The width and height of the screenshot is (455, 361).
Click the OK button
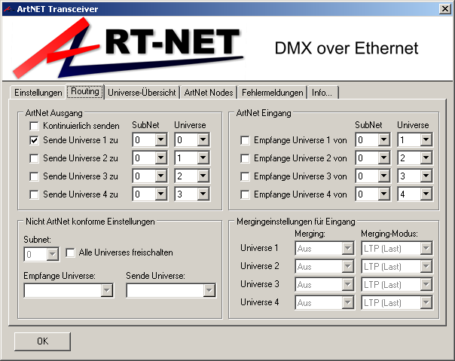click(42, 341)
